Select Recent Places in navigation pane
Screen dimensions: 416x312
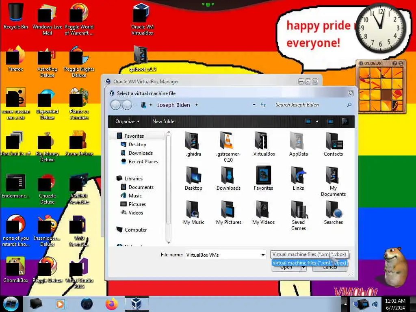[143, 162]
